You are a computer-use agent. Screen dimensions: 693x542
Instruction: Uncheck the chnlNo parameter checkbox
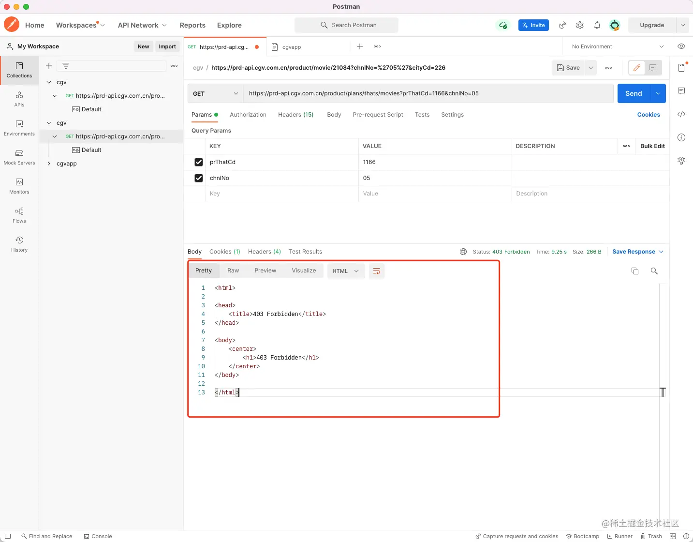click(x=199, y=178)
